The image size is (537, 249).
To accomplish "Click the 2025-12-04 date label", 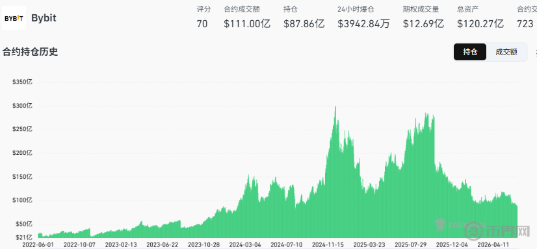I will [x=452, y=245].
